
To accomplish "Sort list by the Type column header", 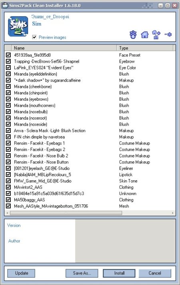I will (x=145, y=48).
